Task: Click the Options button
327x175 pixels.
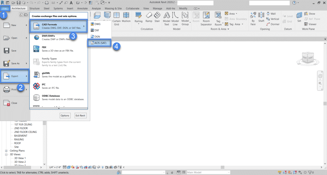Action: (65, 115)
